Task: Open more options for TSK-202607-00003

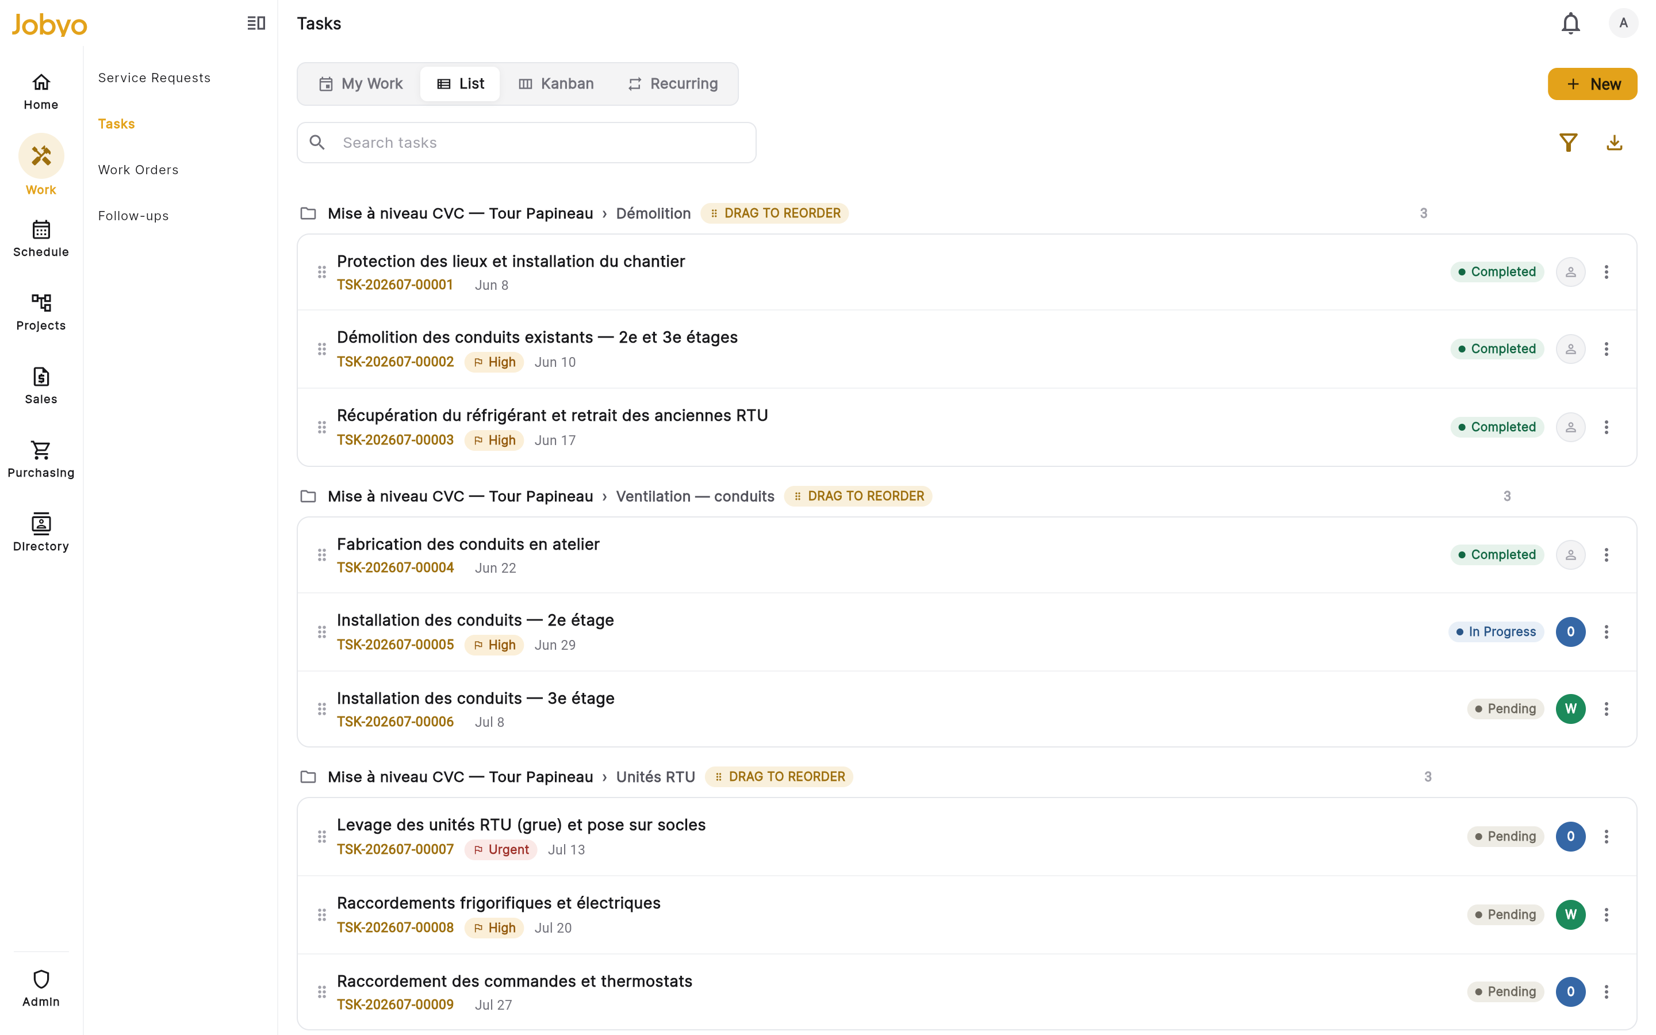Action: (x=1606, y=427)
